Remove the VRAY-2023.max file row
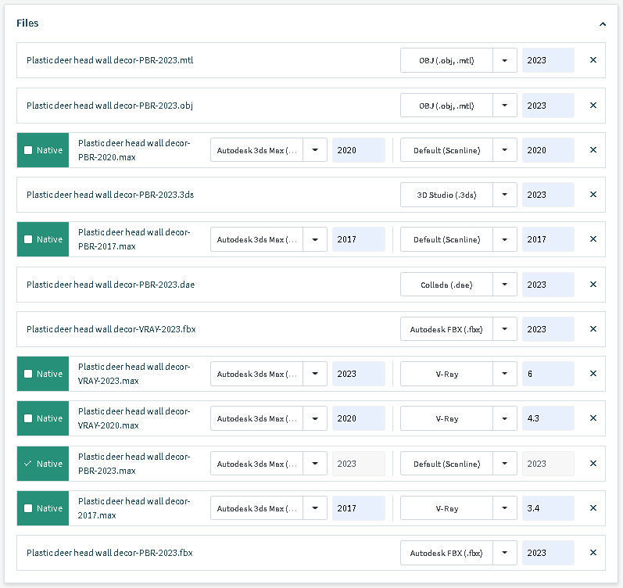623x588 pixels. [593, 374]
